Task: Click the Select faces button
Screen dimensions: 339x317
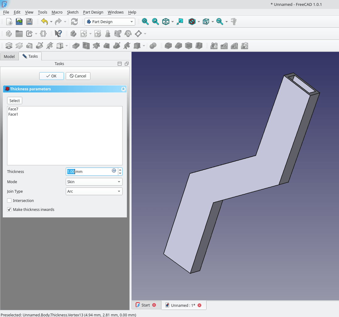Action: tap(15, 101)
